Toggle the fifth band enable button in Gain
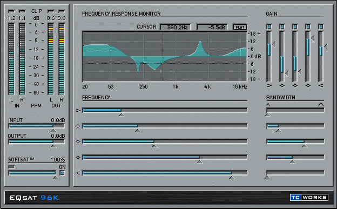This screenshot has width=337, height=209. [x=321, y=26]
